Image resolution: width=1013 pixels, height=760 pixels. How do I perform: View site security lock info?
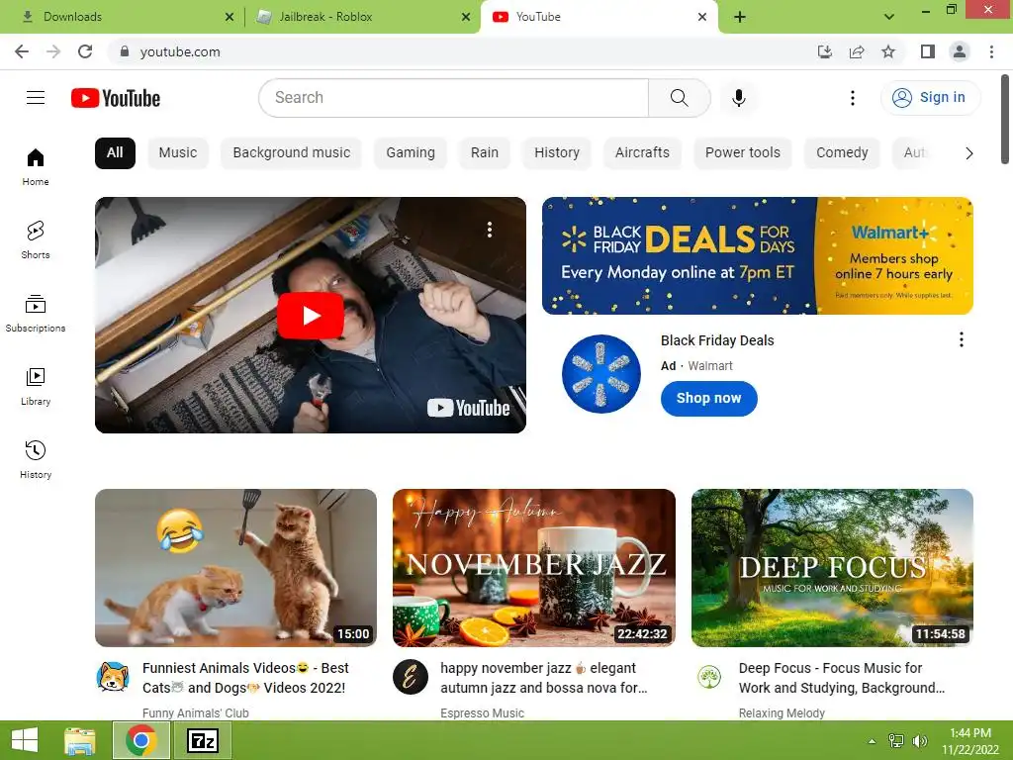coord(125,51)
